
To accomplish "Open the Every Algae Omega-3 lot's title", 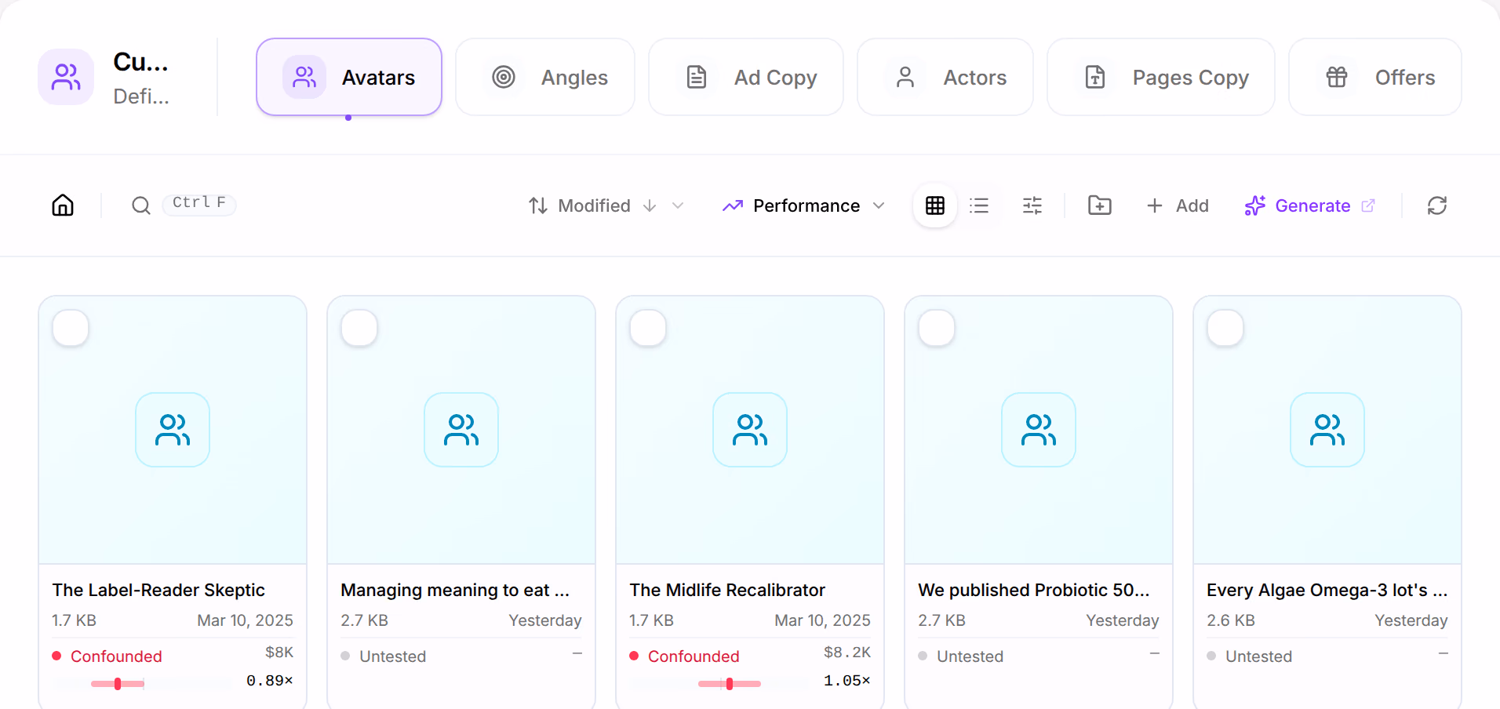I will coord(1327,590).
